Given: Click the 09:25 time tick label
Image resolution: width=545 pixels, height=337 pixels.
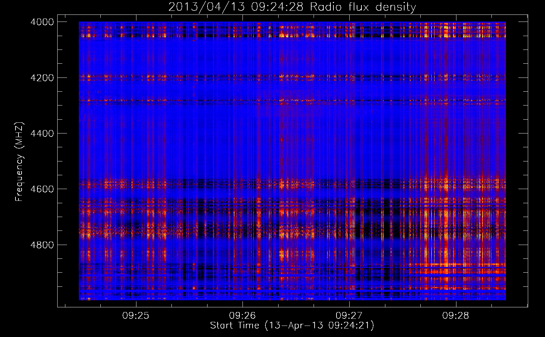Looking at the screenshot, I should tap(136, 316).
